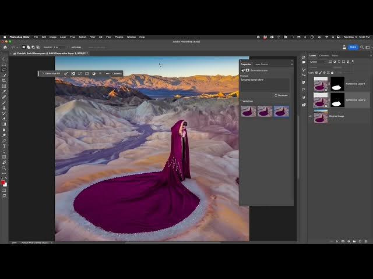
Task: Click the Home icon in options bar
Action: [x=5, y=47]
